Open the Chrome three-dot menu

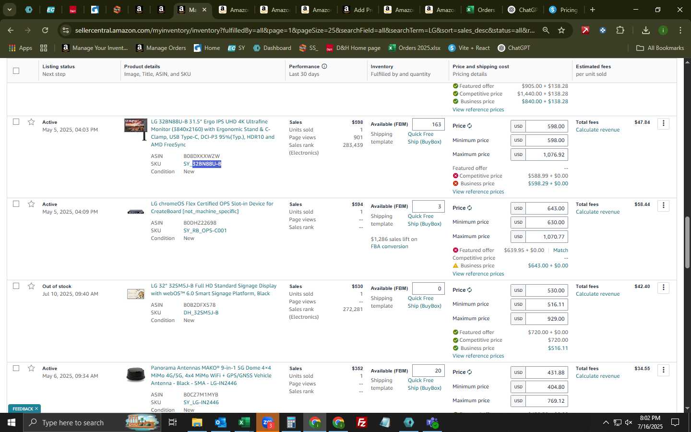680,30
